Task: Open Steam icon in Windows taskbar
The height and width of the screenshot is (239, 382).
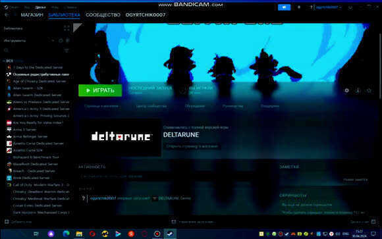Action: (170, 234)
